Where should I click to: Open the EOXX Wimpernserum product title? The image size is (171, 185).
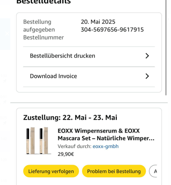(x=106, y=135)
